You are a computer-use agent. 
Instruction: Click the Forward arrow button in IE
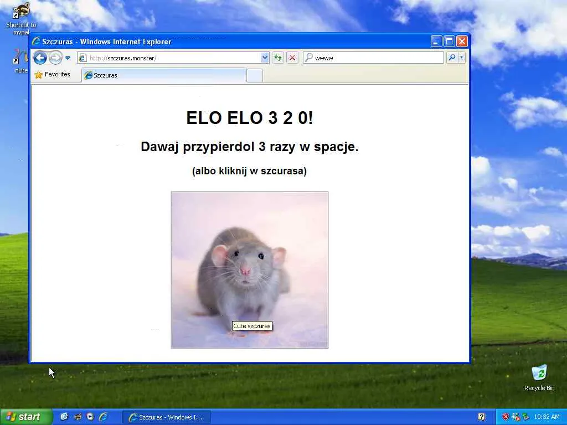tap(56, 58)
